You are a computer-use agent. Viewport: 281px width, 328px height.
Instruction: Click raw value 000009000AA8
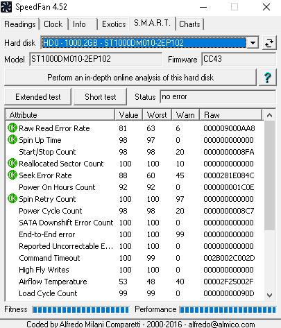click(x=229, y=128)
